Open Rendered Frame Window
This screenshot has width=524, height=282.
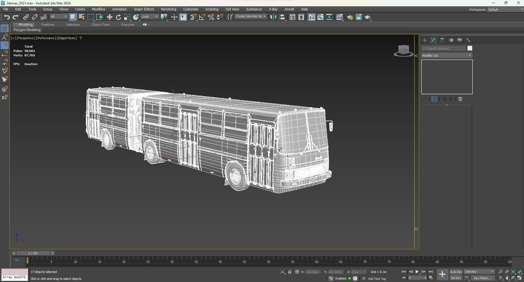coord(359,17)
